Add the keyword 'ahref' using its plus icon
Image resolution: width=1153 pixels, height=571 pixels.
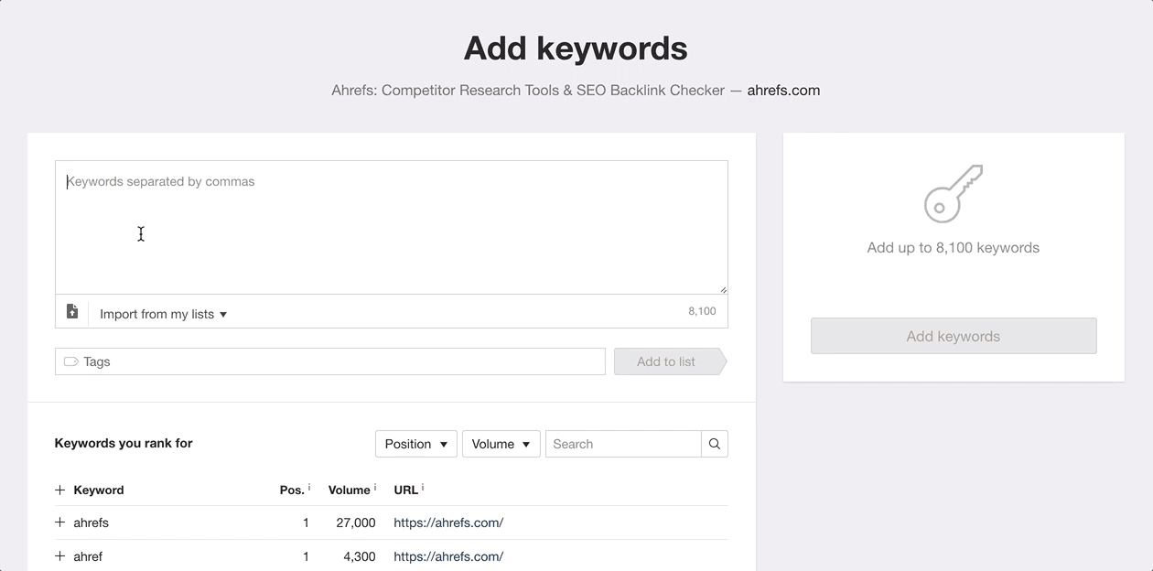(x=59, y=555)
